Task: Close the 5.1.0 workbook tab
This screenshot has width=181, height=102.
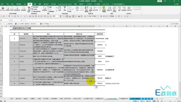Action: [50, 24]
